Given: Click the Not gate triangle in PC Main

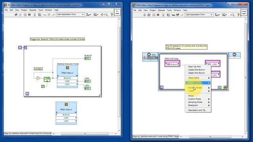Looking at the screenshot, I should point(38,78).
